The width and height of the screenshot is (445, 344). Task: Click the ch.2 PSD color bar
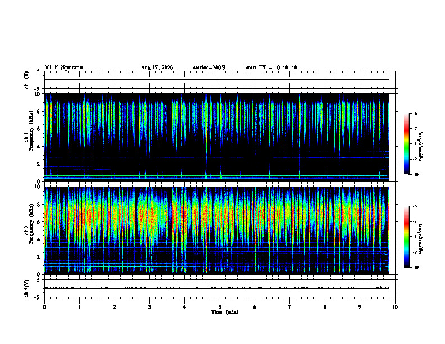pyautogui.click(x=407, y=237)
